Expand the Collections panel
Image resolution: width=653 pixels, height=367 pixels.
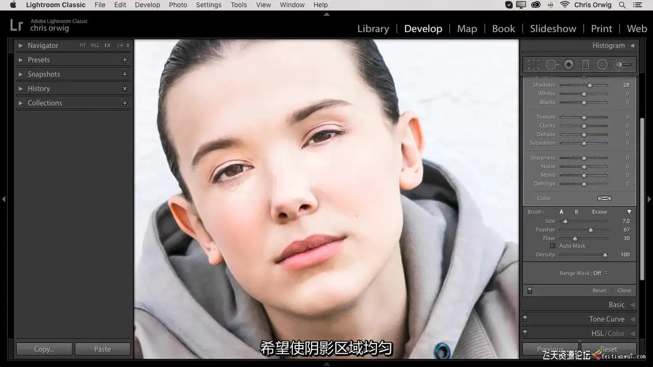[21, 103]
